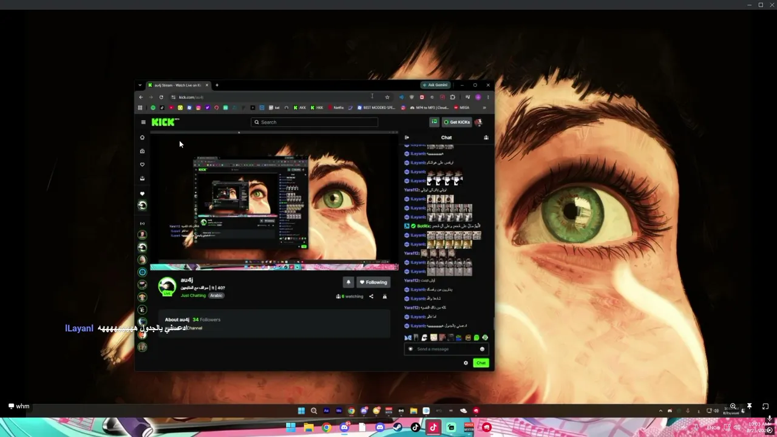The image size is (777, 437).
Task: Open the Voicemeeter taskbar icon
Action: click(x=469, y=428)
